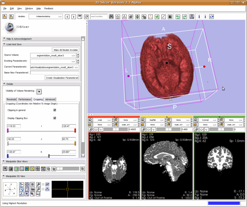Click the redo arrow in toolbar
Image resolution: width=247 pixels, height=207 pixels.
[x=185, y=17]
